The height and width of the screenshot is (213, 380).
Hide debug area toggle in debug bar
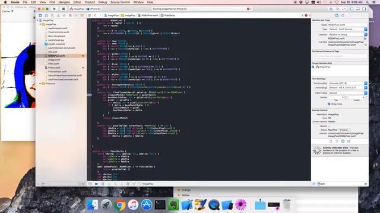coord(90,184)
